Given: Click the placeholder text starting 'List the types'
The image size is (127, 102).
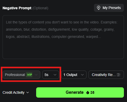Looking at the screenshot, I should pyautogui.click(x=62, y=29).
